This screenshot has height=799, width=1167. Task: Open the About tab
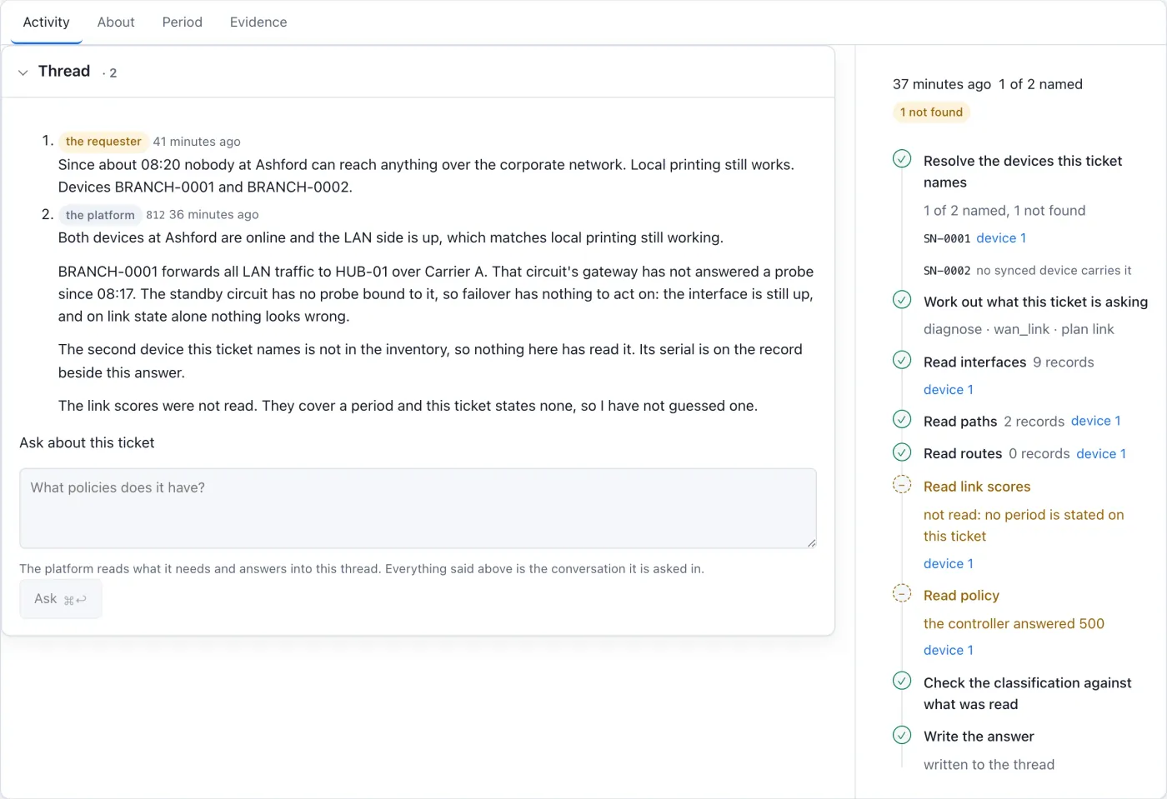click(116, 22)
